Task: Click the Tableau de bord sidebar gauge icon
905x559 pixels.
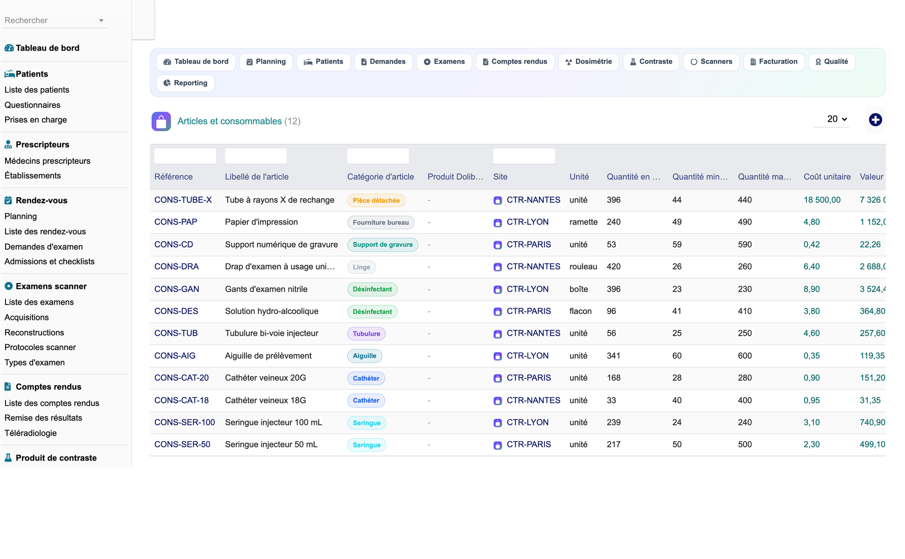Action: 9,48
